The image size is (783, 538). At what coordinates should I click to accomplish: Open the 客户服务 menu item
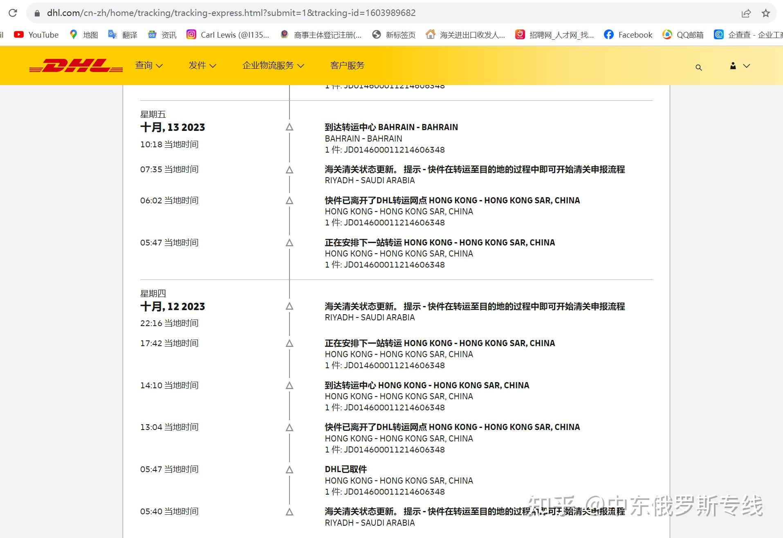347,65
